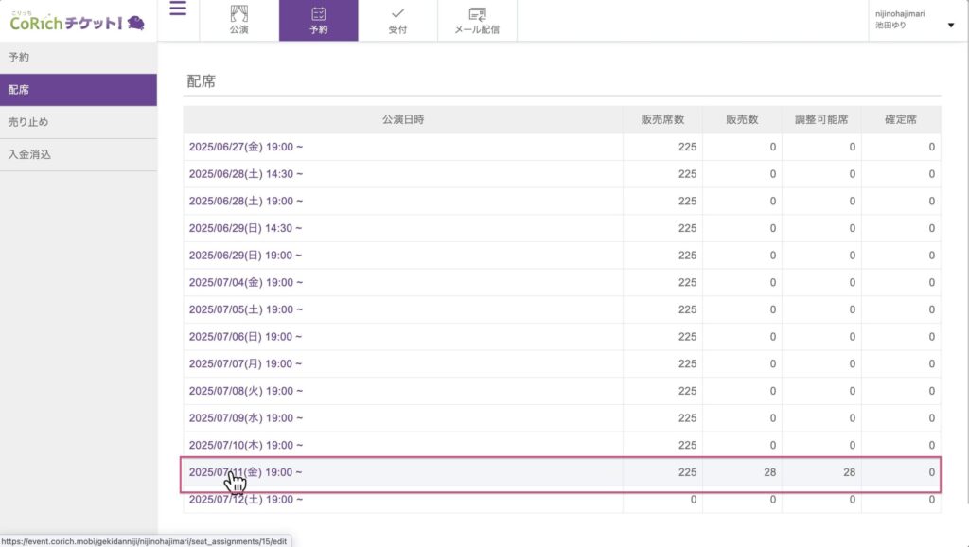
Task: Click the 公演日時 column header
Action: 403,120
